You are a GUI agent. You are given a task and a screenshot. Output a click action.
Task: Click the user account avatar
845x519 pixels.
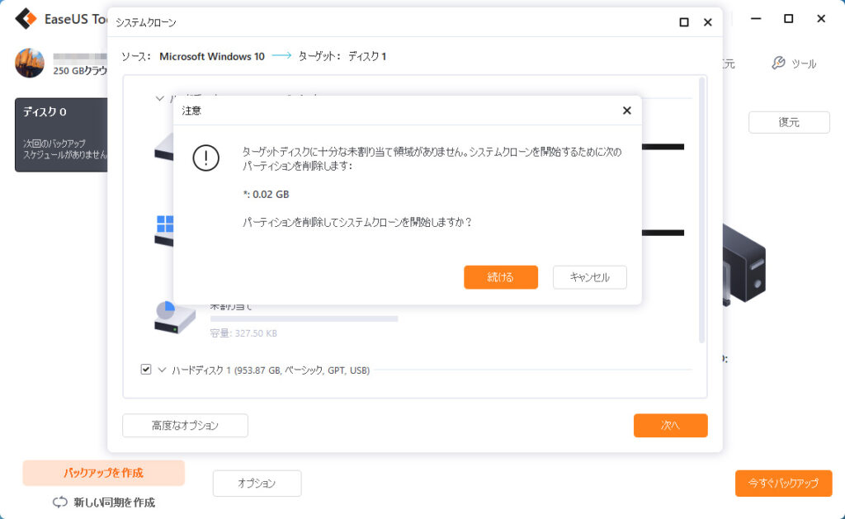[30, 63]
